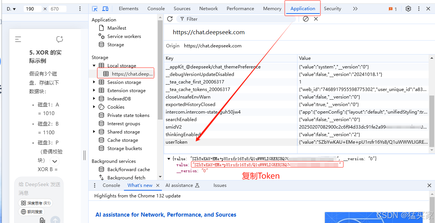Open drawer three-dot menu
Screen dimensions: 435x223
[95, 185]
